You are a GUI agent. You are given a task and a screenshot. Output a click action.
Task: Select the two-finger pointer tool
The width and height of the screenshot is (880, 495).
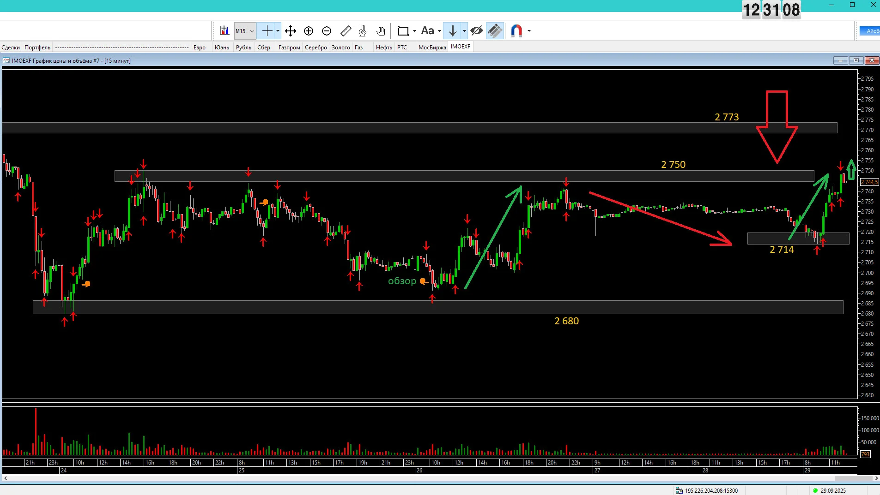pyautogui.click(x=363, y=31)
